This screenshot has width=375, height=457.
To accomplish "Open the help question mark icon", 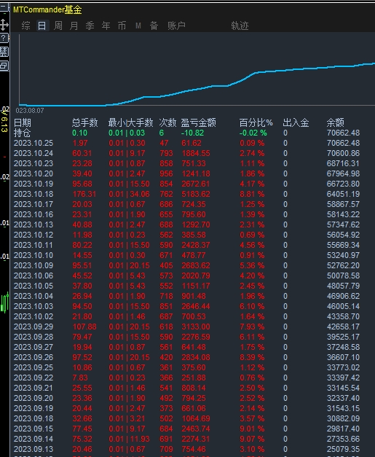I will 4,38.
